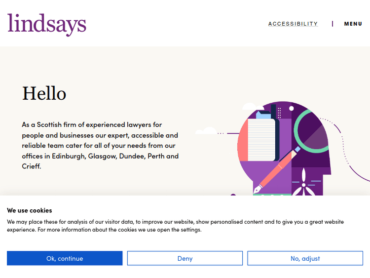Choose No, adjust cookie settings
Screen dimensions: 370x278
[305, 258]
